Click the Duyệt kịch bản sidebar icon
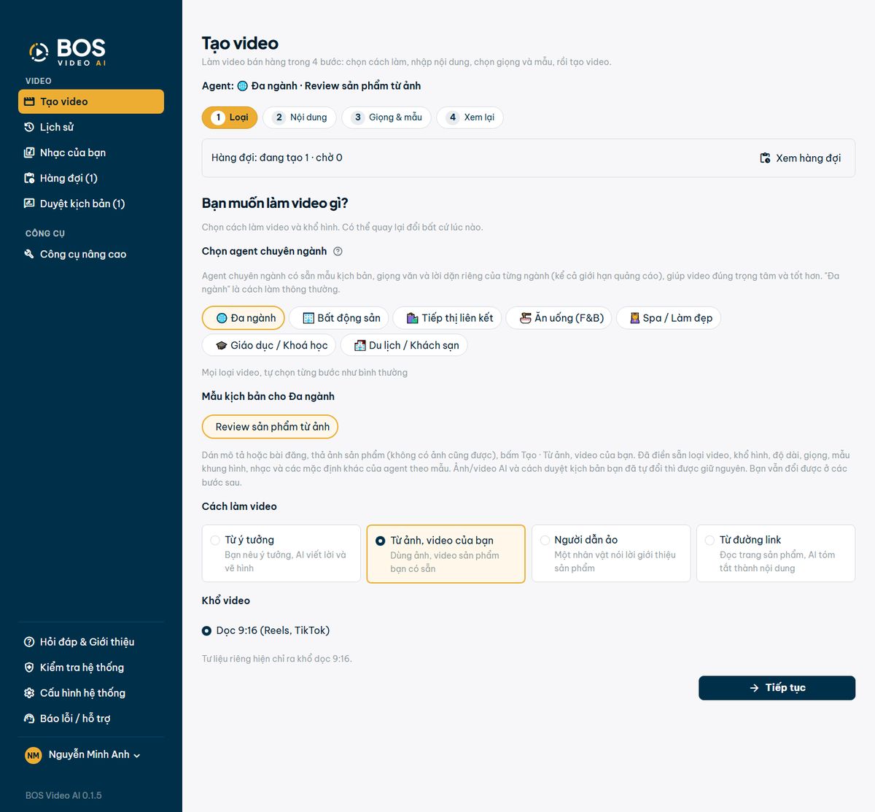 point(29,204)
